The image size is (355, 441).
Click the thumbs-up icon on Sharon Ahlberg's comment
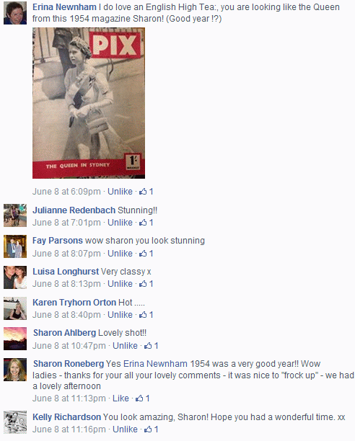tap(148, 346)
